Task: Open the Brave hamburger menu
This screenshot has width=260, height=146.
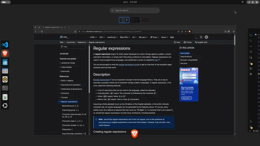Action: [x=234, y=32]
